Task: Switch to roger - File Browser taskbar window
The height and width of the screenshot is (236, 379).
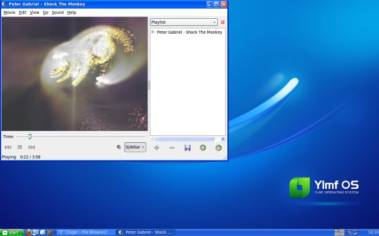Action: (x=86, y=232)
